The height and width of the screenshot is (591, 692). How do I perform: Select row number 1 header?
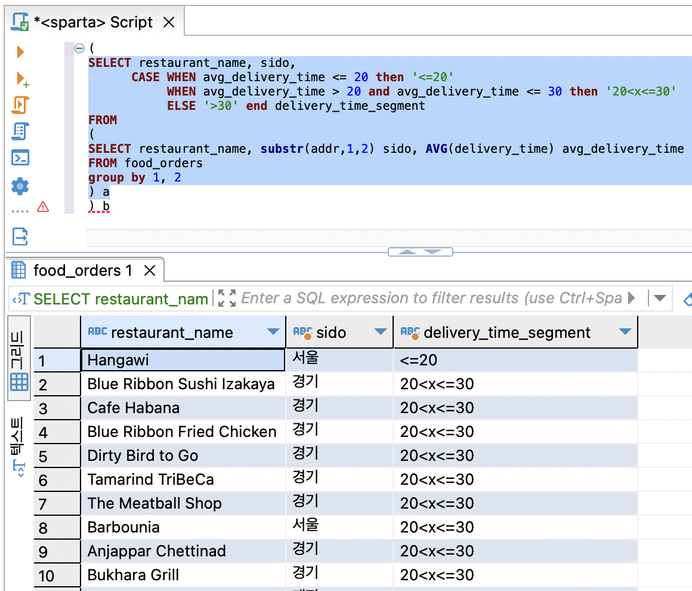[x=57, y=360]
